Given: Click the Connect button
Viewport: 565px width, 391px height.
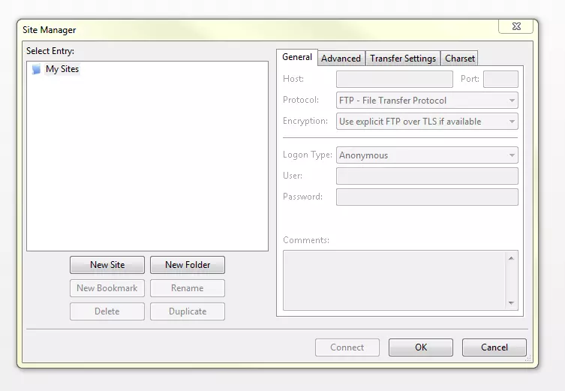Looking at the screenshot, I should coord(347,347).
